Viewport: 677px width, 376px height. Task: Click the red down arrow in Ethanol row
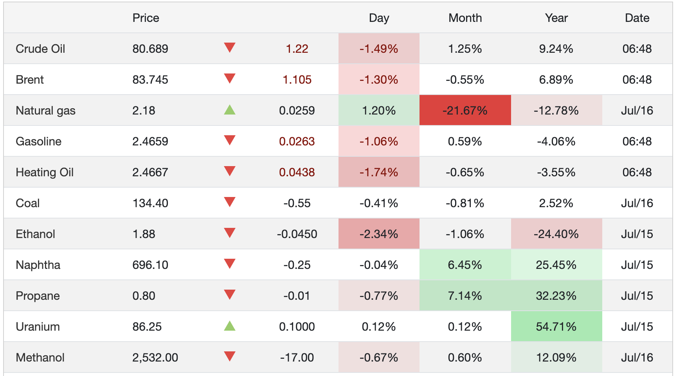pyautogui.click(x=230, y=233)
